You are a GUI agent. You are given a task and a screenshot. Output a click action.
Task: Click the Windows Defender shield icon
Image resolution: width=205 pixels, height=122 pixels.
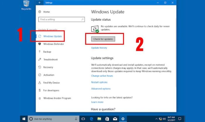pos(40,44)
